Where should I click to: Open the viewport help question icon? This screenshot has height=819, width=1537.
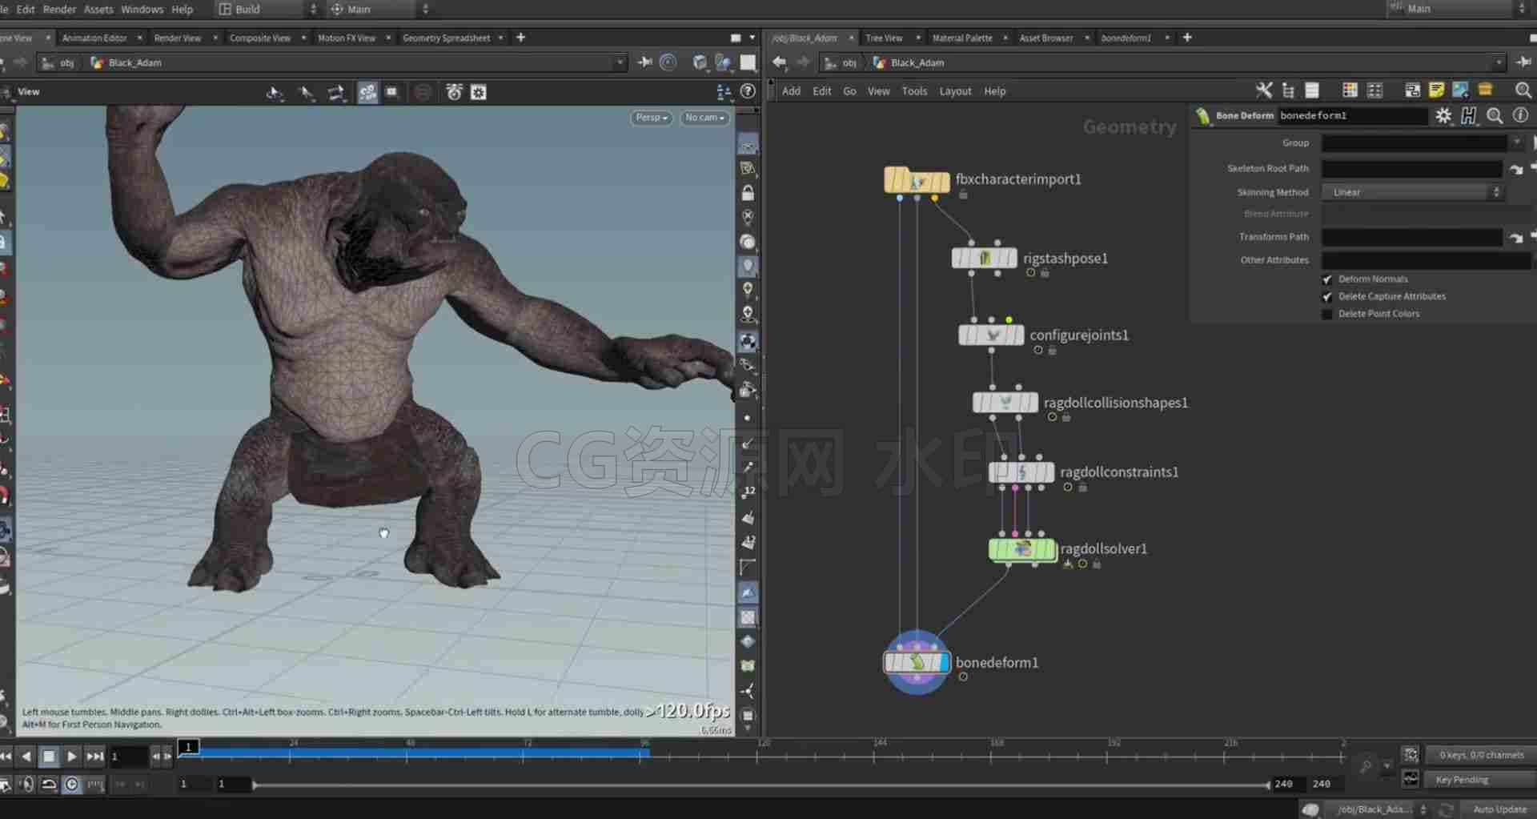pyautogui.click(x=748, y=92)
